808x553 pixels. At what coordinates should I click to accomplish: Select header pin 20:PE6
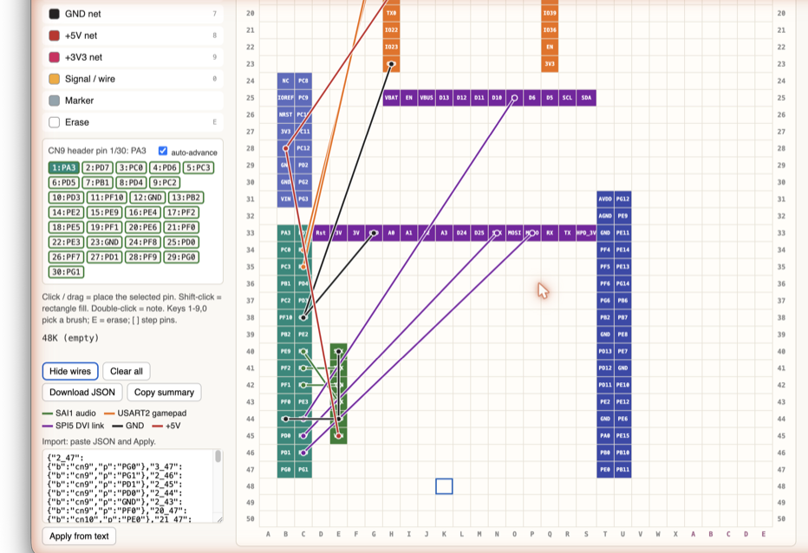point(143,227)
